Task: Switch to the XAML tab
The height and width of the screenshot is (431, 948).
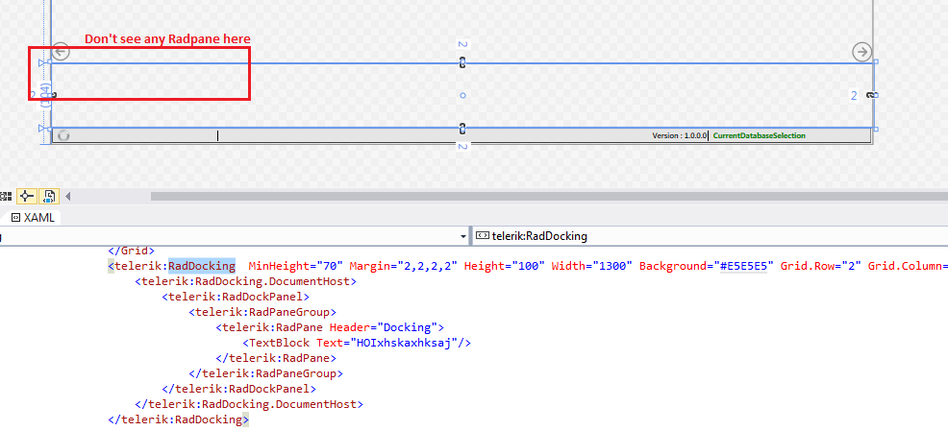Action: pyautogui.click(x=34, y=218)
